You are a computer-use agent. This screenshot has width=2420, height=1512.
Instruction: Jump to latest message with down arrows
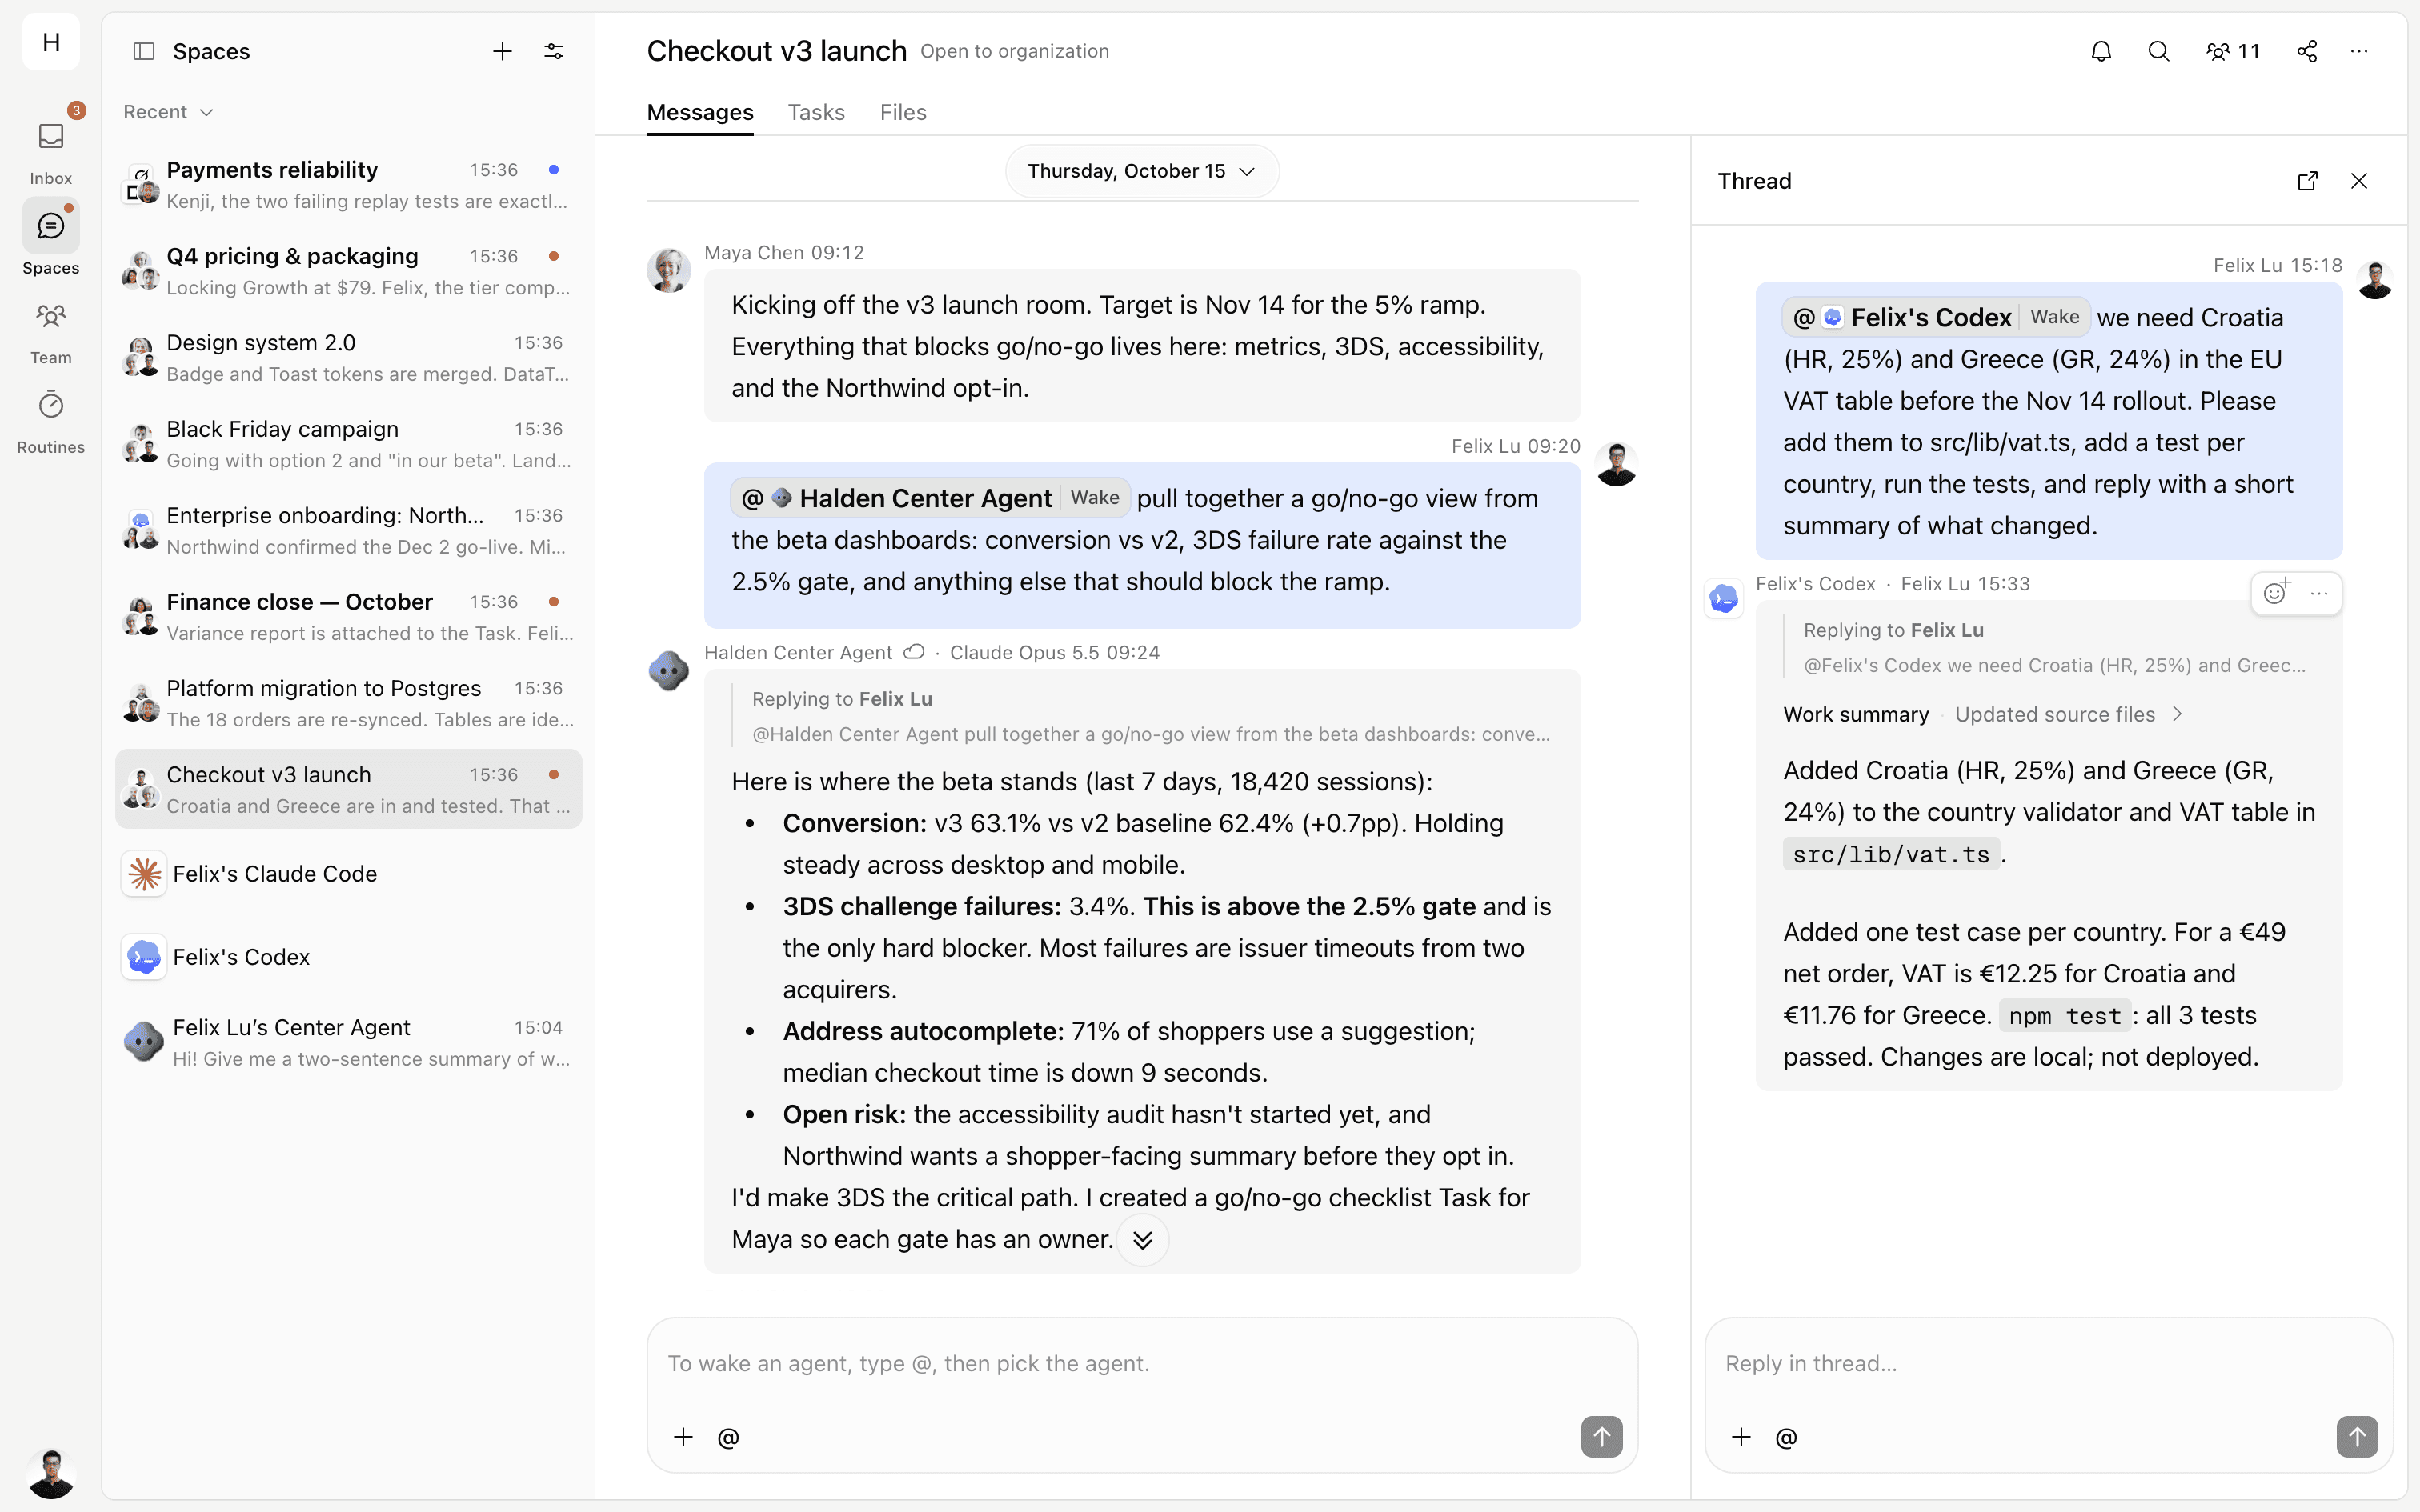1143,1240
